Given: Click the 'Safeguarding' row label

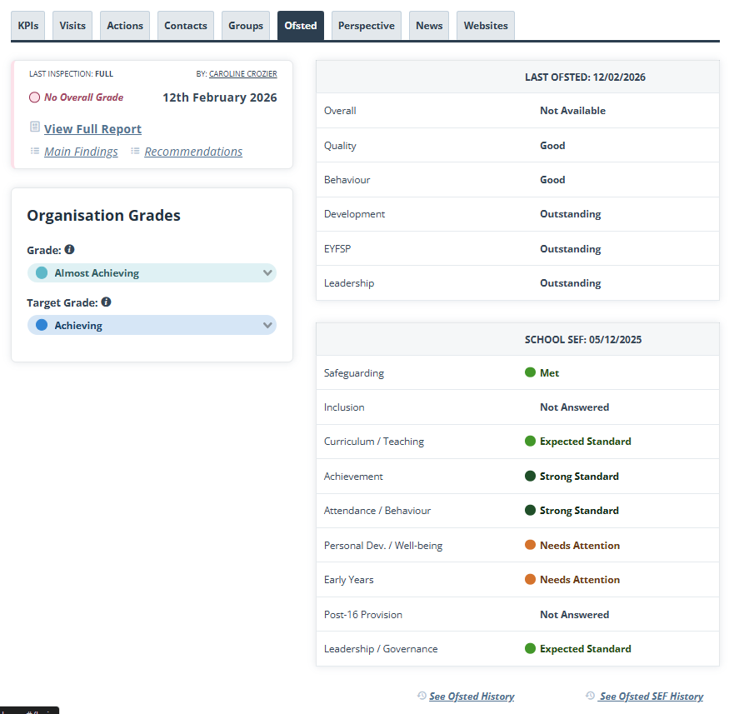Looking at the screenshot, I should tap(354, 373).
